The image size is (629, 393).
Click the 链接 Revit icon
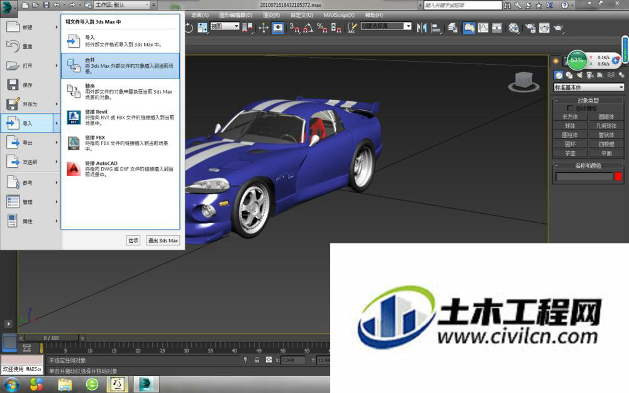pos(74,117)
